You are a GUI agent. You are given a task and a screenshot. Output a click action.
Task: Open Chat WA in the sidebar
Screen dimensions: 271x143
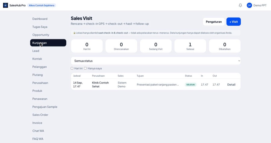38,131
